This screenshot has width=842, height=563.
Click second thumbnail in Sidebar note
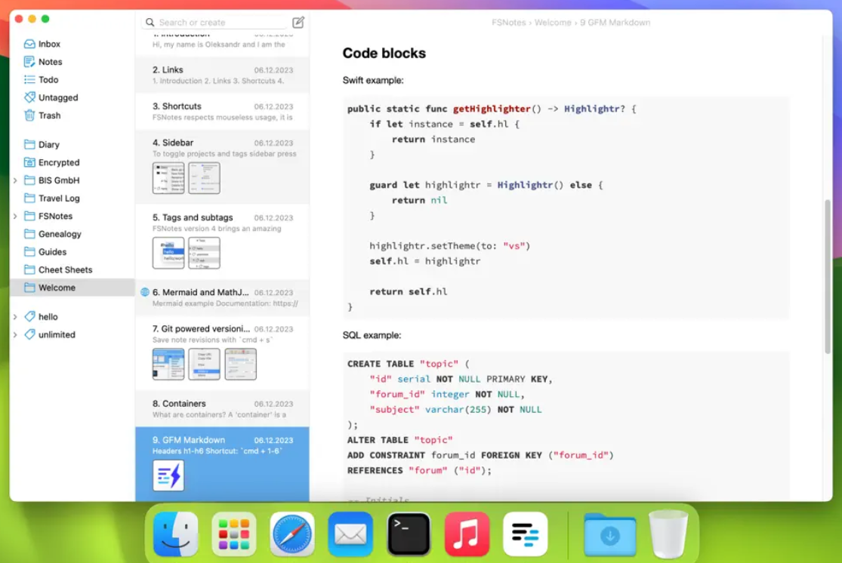pos(204,178)
